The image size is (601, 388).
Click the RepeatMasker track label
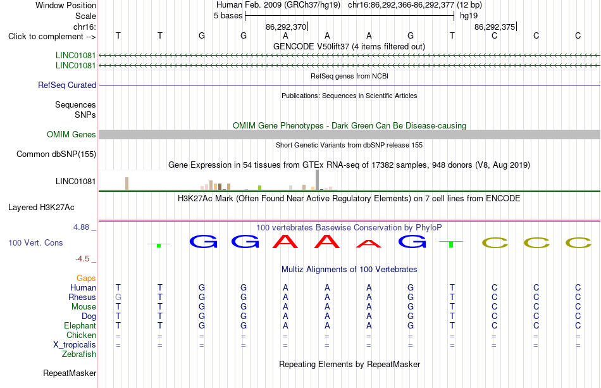tap(70, 373)
